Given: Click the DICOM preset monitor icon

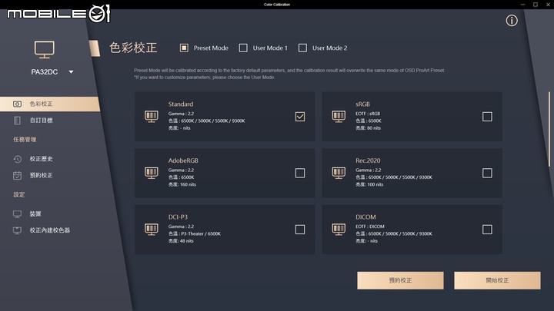Looking at the screenshot, I should point(339,230).
